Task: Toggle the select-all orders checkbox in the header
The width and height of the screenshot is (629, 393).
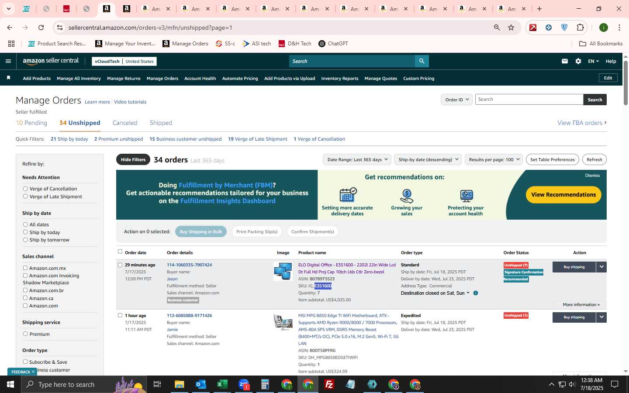Action: tap(120, 252)
